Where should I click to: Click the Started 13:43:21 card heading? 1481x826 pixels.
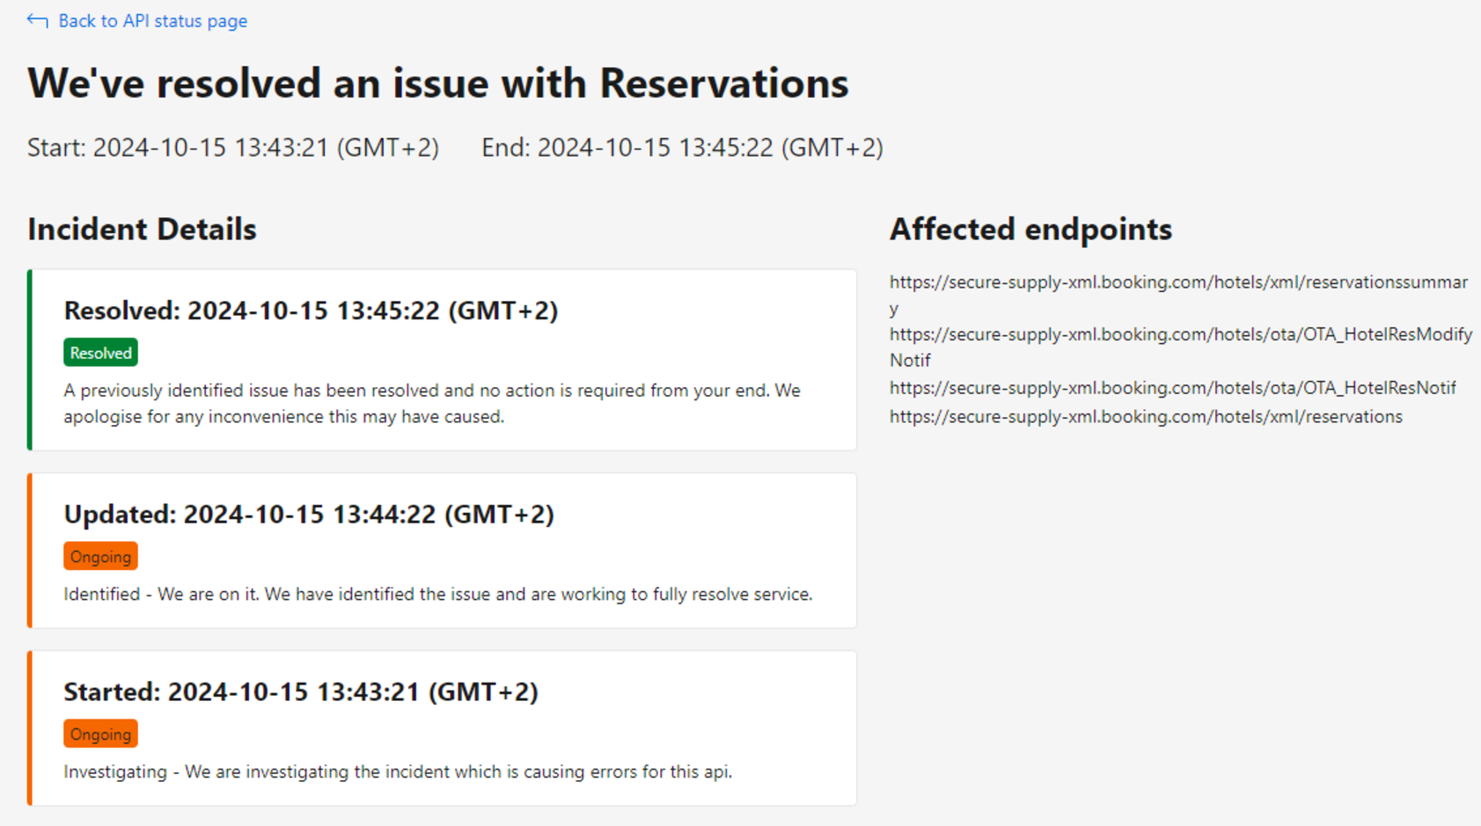point(301,692)
